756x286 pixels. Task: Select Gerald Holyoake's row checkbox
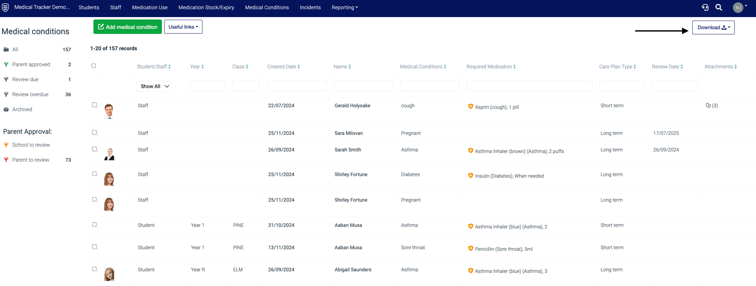click(x=94, y=105)
